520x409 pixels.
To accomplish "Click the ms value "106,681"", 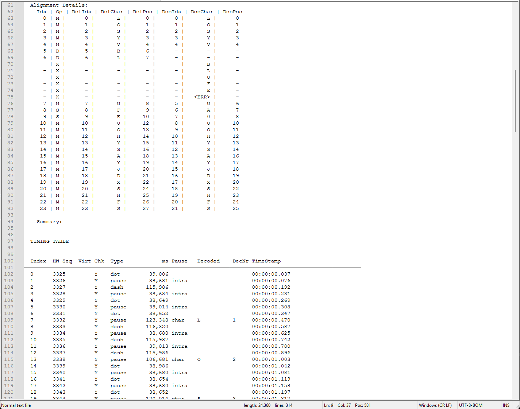I will coord(157,359).
